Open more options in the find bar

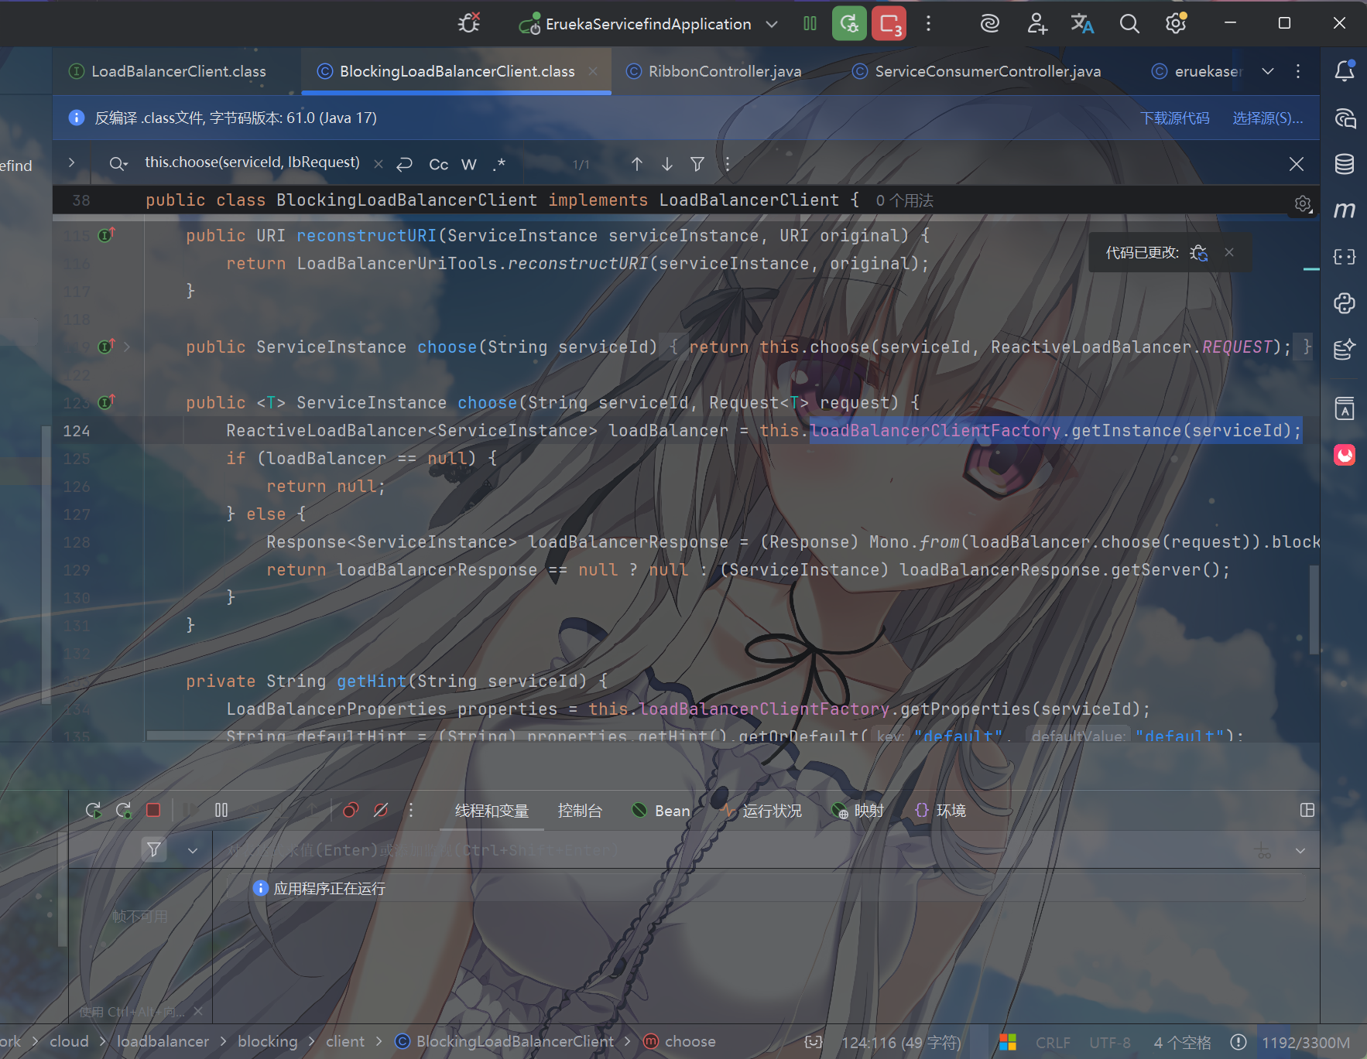(x=727, y=164)
